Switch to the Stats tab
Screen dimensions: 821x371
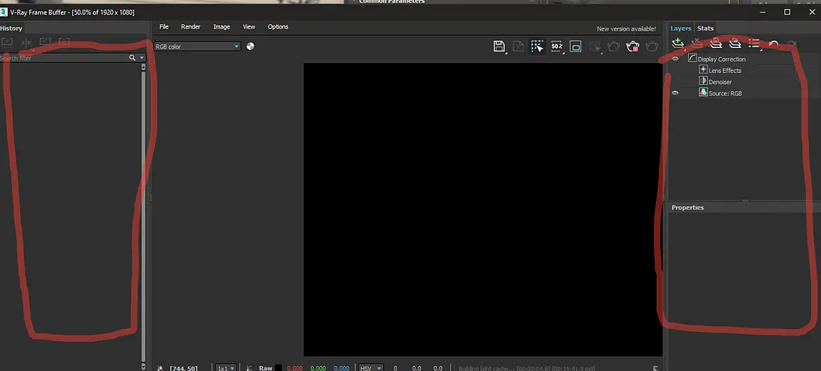pos(706,28)
